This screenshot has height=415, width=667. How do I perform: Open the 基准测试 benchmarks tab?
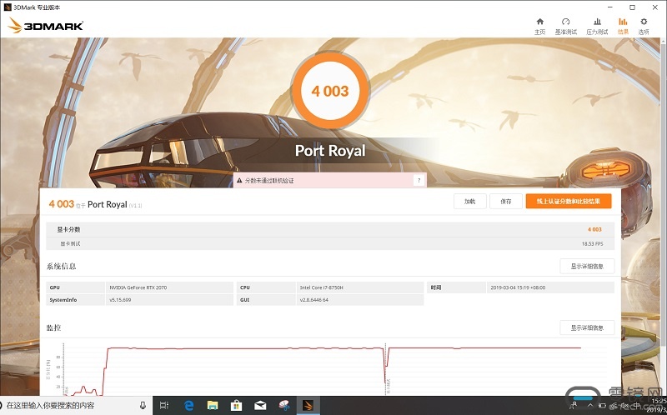click(566, 27)
